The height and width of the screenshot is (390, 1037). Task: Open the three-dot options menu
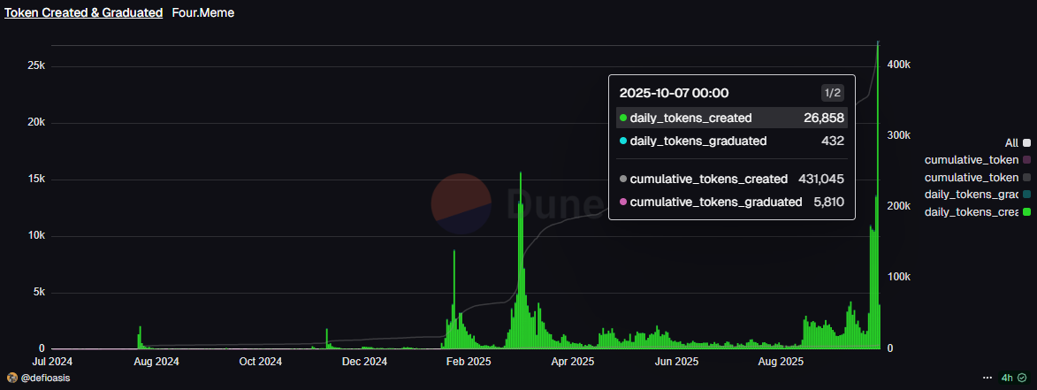[x=987, y=378]
